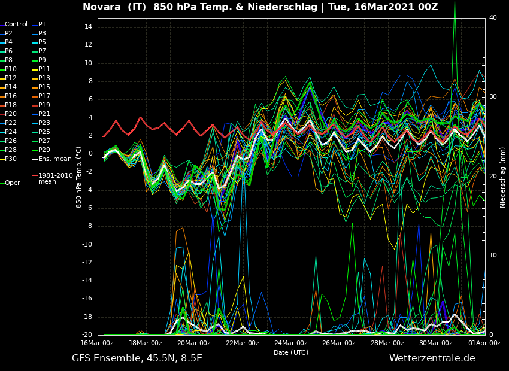Click the 28Mar 00z date tick
Screen dimensions: 509x371
tap(388, 343)
